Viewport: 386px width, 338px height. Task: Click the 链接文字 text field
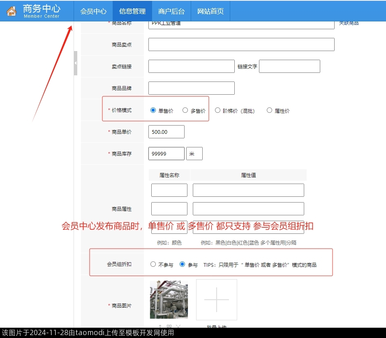[289, 66]
